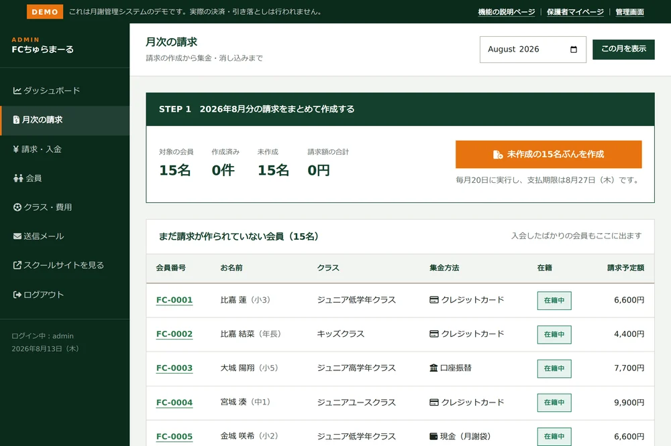Click the logout arrow icon

(x=17, y=295)
